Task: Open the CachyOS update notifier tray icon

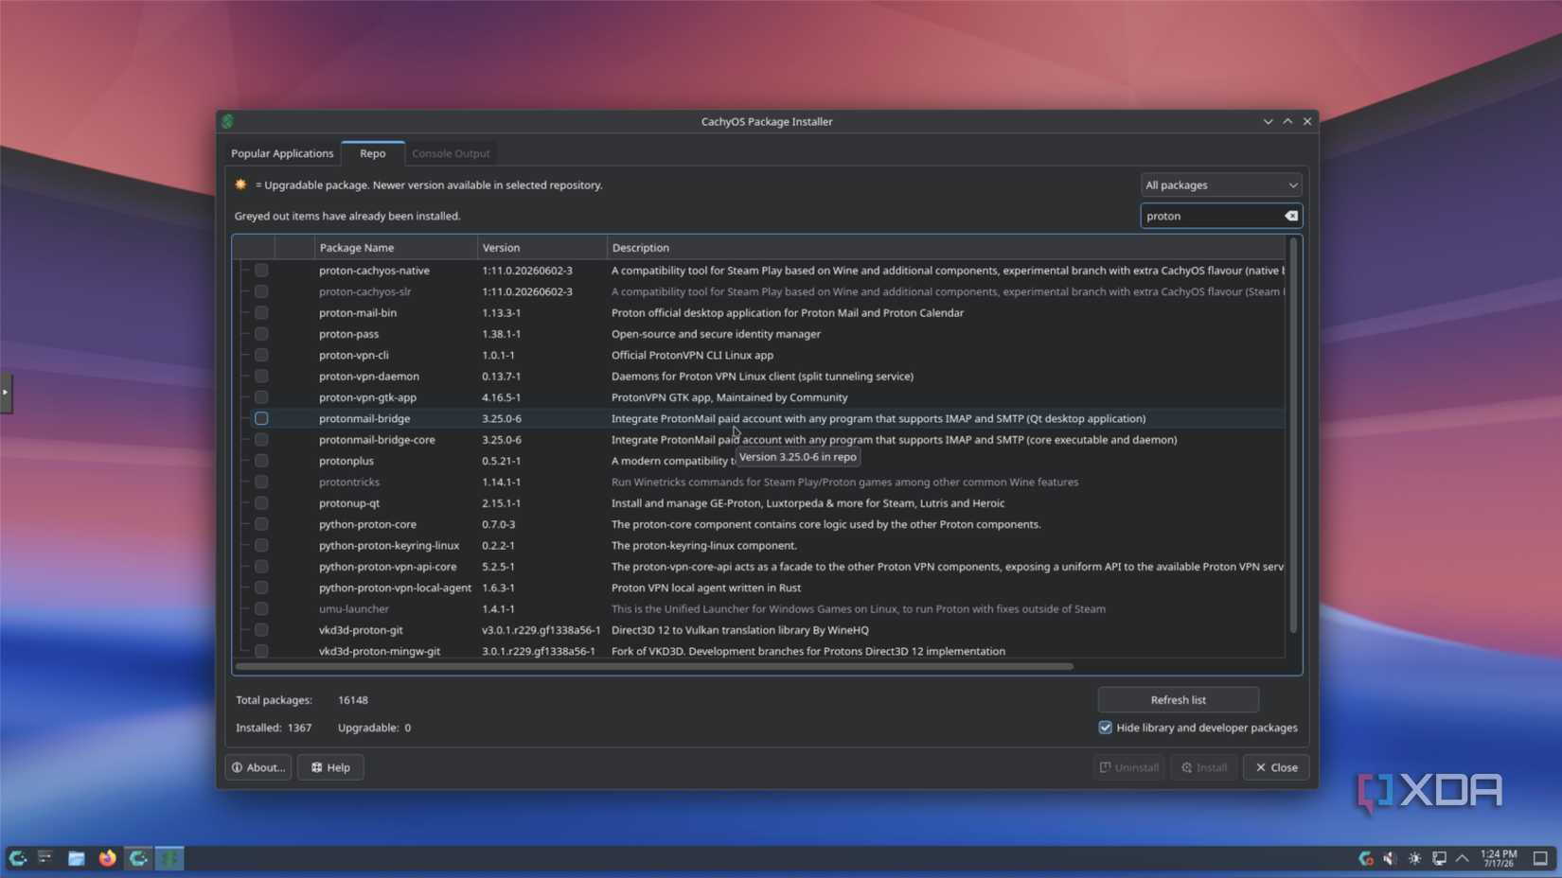Action: (x=1365, y=858)
